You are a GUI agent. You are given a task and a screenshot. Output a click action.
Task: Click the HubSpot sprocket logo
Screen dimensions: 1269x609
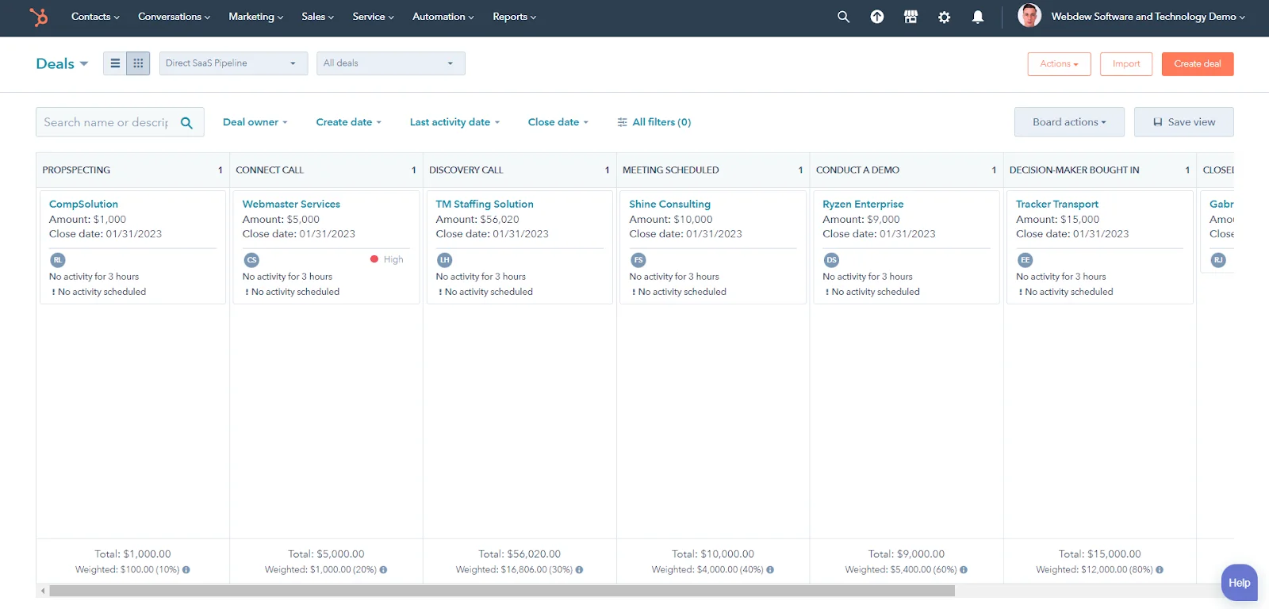tap(38, 17)
